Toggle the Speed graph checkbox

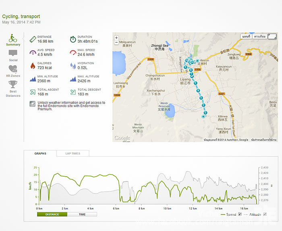pos(240,214)
